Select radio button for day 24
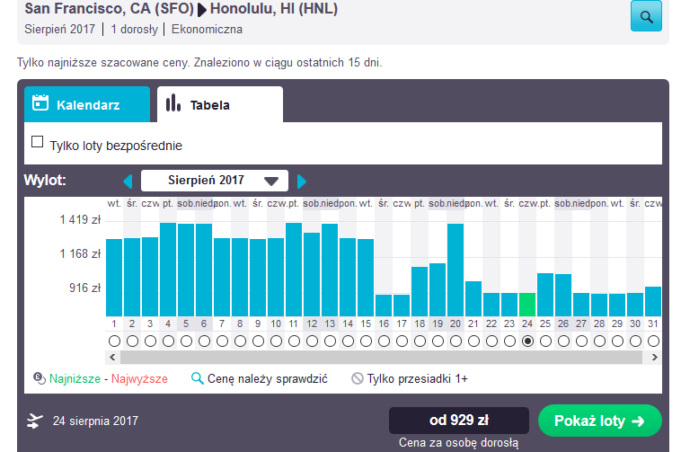 pyautogui.click(x=527, y=341)
